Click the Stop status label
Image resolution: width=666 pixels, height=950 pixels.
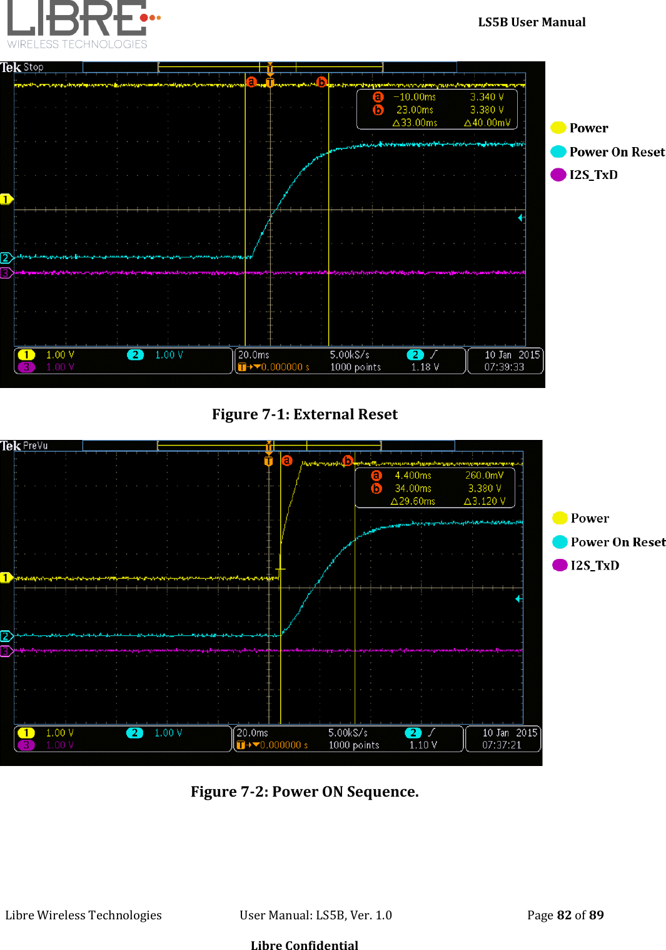coord(34,66)
